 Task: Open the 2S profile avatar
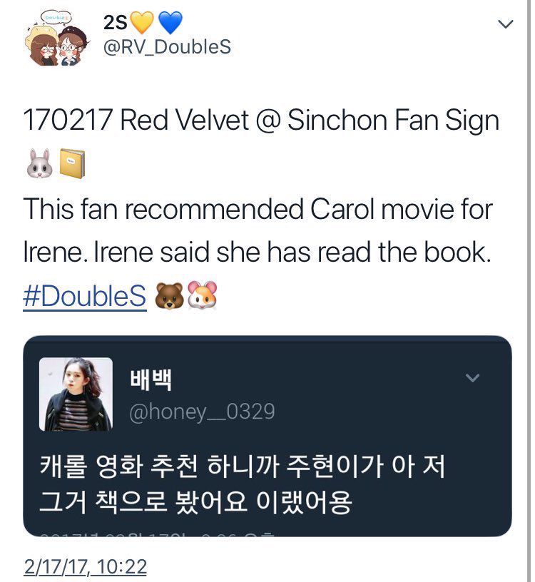point(56,39)
